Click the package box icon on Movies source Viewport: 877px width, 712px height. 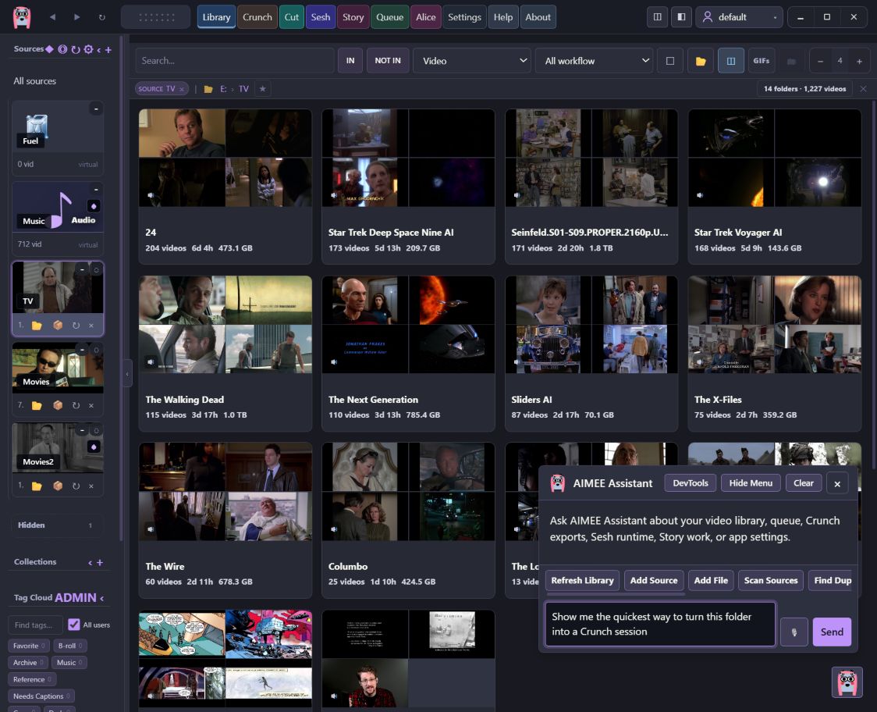point(58,405)
